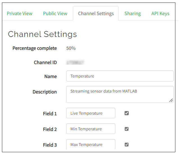
Task: Switch to the Public View tab
Action: click(x=55, y=13)
